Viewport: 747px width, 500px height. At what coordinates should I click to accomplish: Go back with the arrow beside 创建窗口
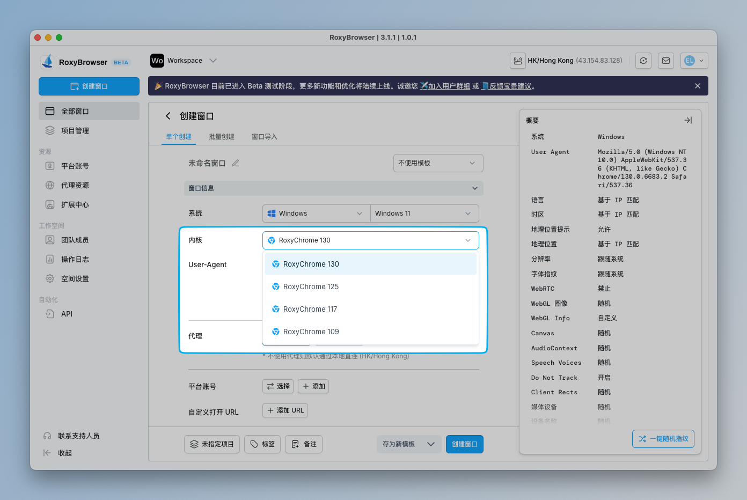168,116
